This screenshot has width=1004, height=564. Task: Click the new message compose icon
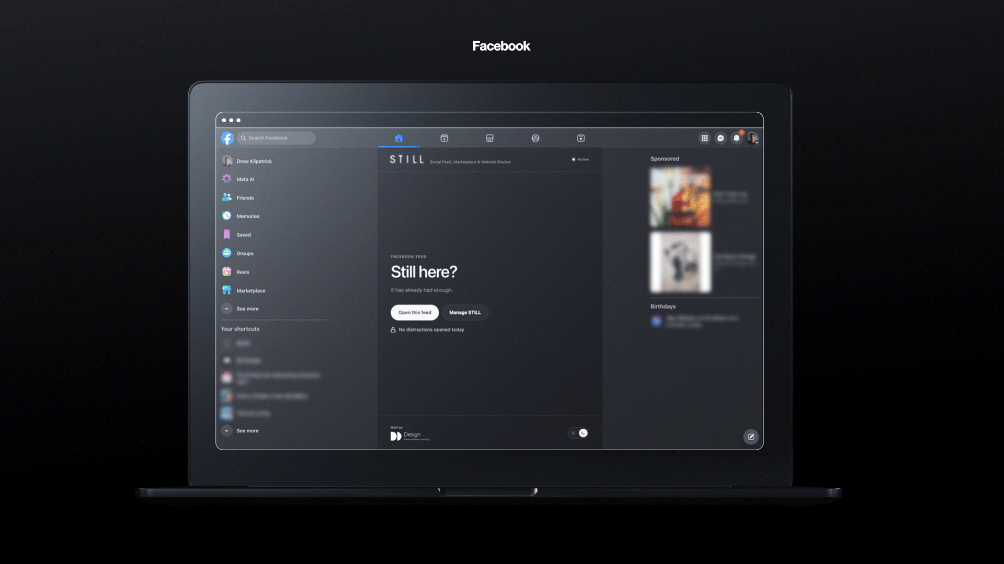pyautogui.click(x=751, y=437)
